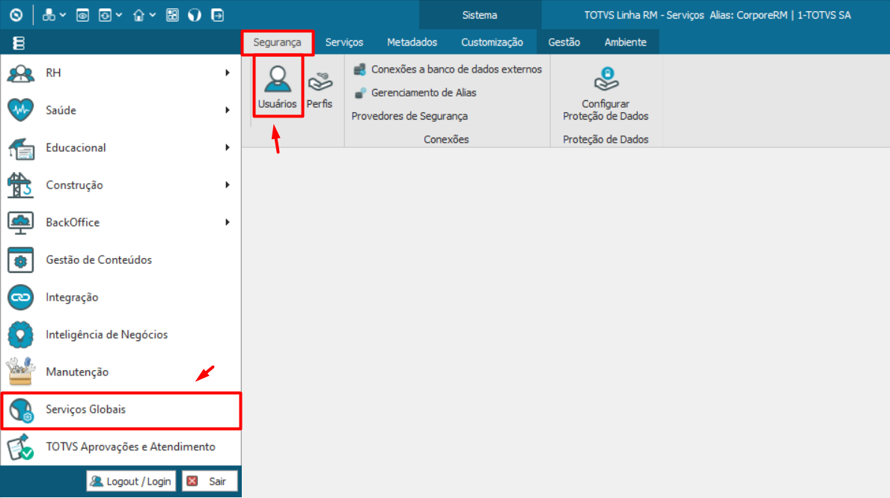Click the exit arrow toolbar icon

coord(217,15)
